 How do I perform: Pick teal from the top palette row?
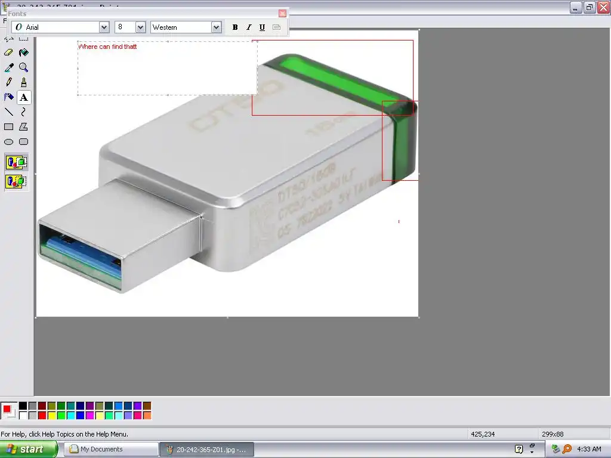70,406
